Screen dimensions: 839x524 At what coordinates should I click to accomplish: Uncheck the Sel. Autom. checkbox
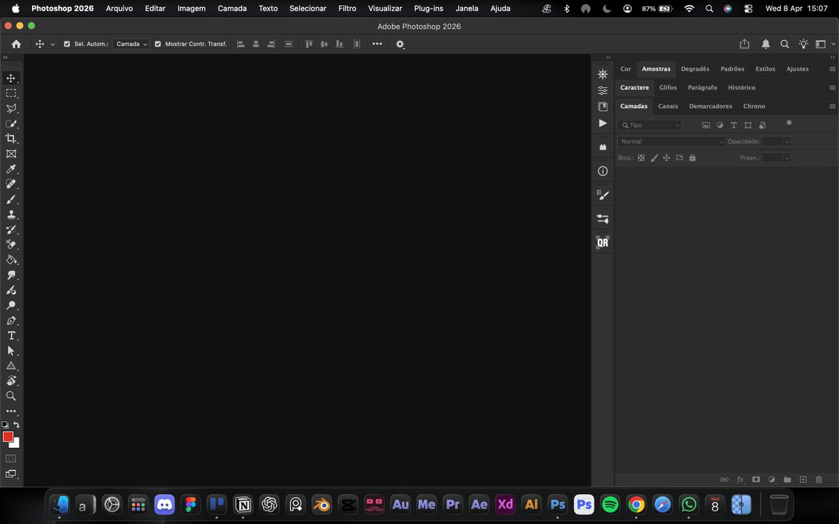pos(67,44)
